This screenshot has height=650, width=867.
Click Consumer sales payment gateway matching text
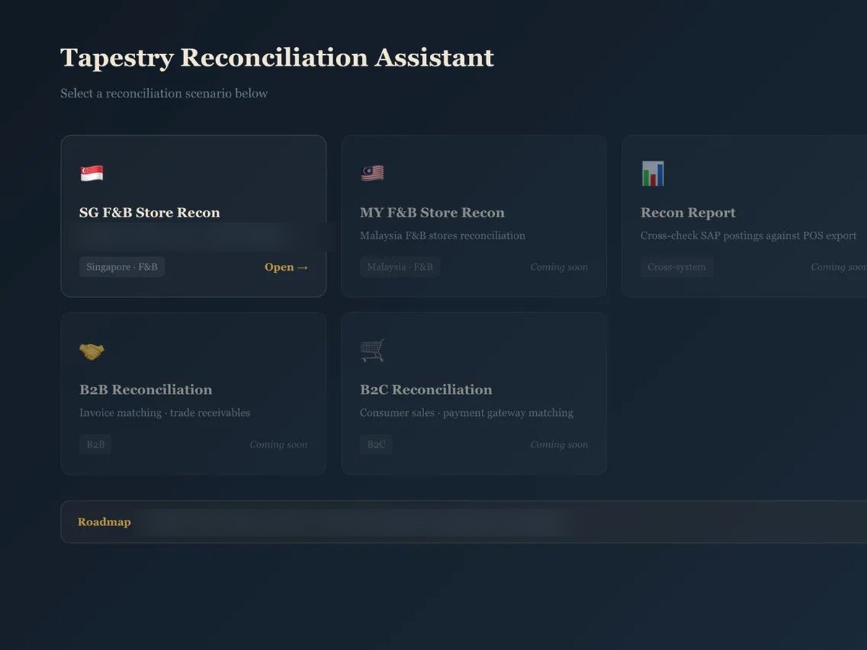[467, 413]
